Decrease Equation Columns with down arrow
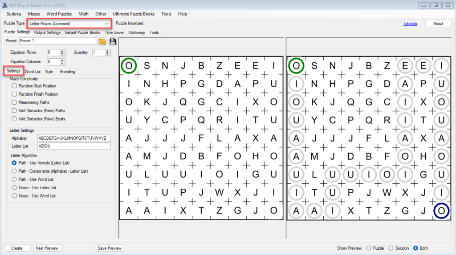Viewport: 456px width, 255px height. coord(62,64)
